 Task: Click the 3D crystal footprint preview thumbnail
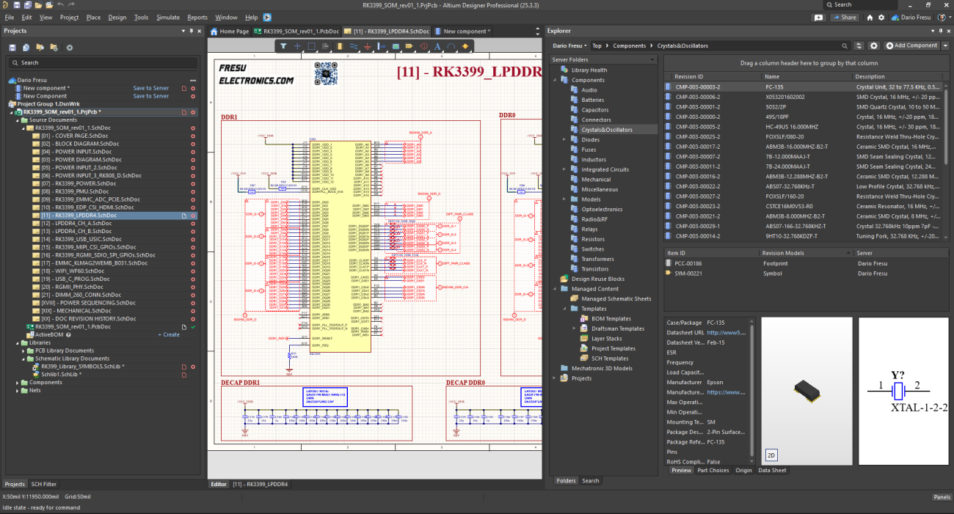point(806,391)
